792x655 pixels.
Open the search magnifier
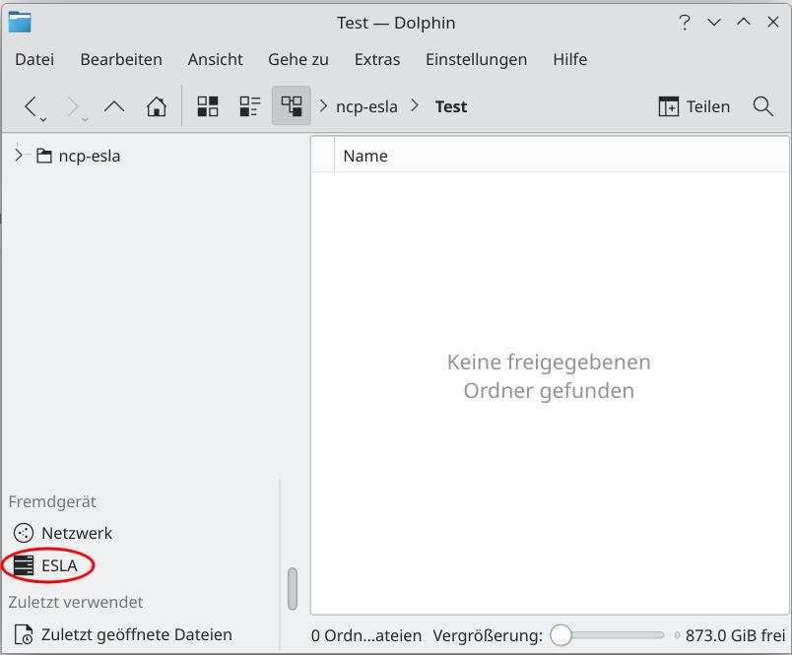click(762, 106)
